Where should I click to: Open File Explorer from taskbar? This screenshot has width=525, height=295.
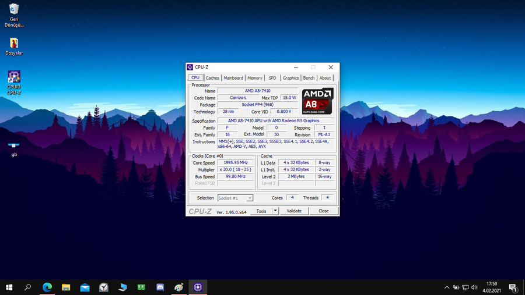tap(66, 287)
